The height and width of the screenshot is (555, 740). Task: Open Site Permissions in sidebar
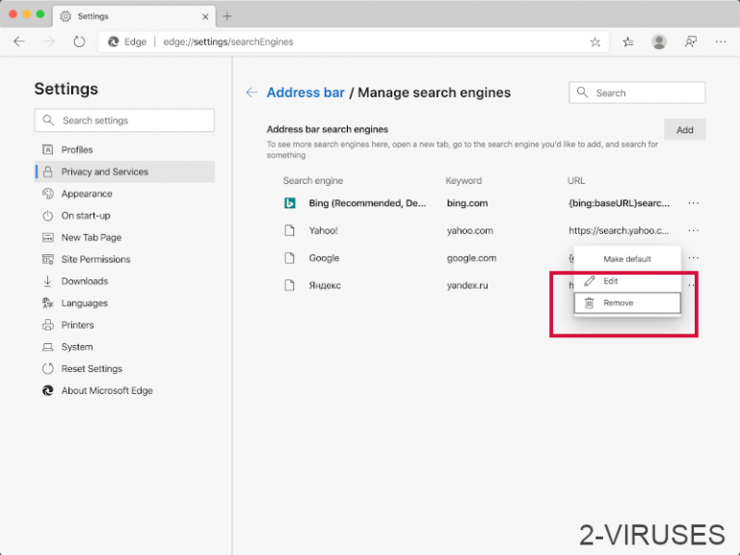[95, 259]
